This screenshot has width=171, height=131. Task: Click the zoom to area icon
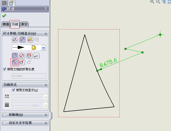click(158, 2)
